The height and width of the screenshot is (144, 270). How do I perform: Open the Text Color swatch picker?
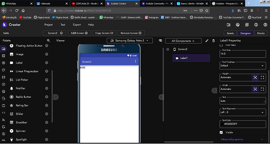[222, 124]
